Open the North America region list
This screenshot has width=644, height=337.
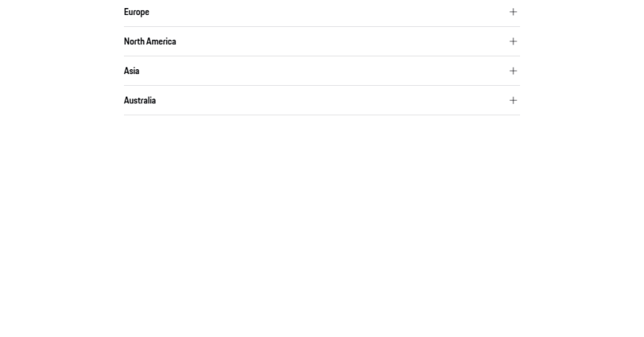tap(321, 41)
